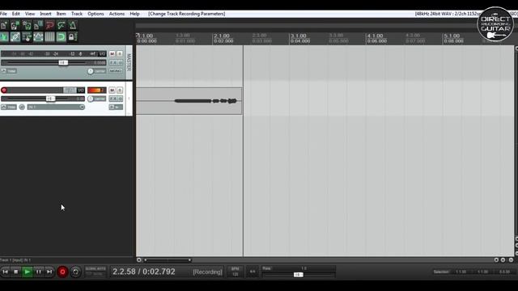Click track 1 record mode 'in' button

click(x=116, y=108)
